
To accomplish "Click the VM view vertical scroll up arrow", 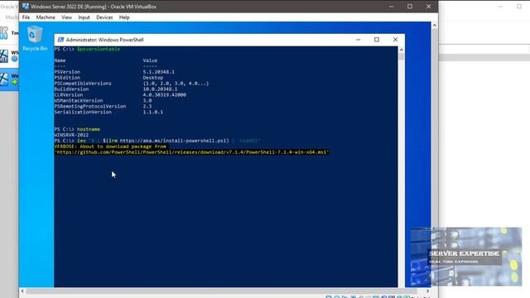I will pos(435,26).
